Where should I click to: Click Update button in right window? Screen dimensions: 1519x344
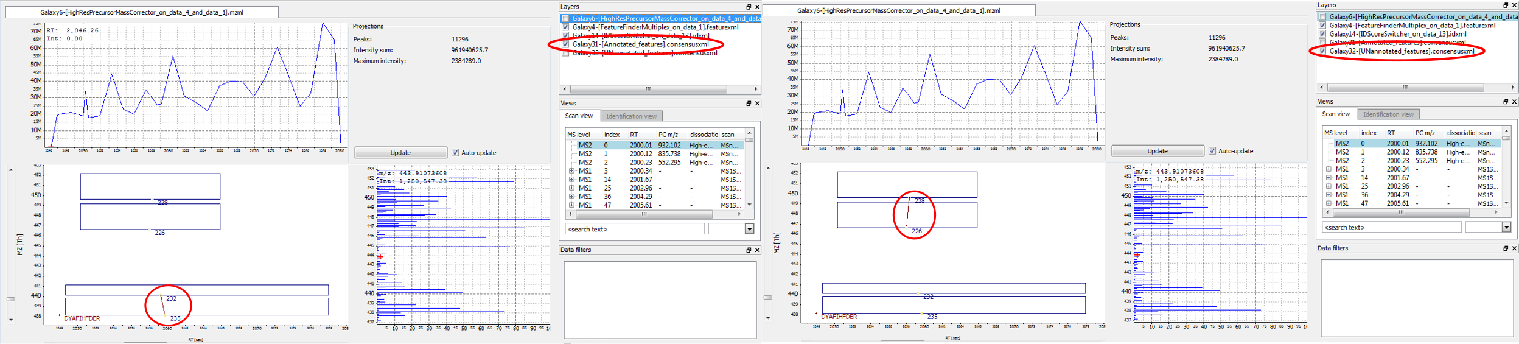[x=1158, y=151]
